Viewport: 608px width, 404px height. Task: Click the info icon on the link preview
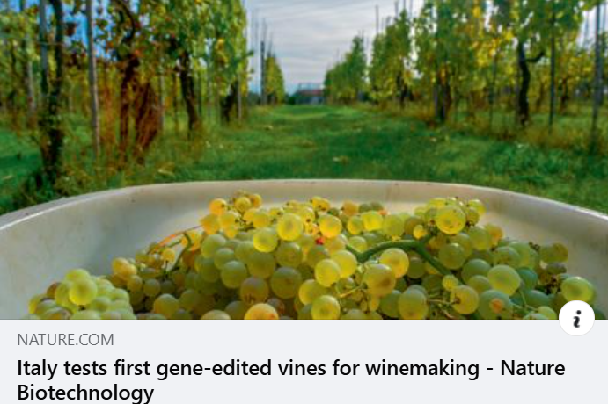tap(576, 318)
